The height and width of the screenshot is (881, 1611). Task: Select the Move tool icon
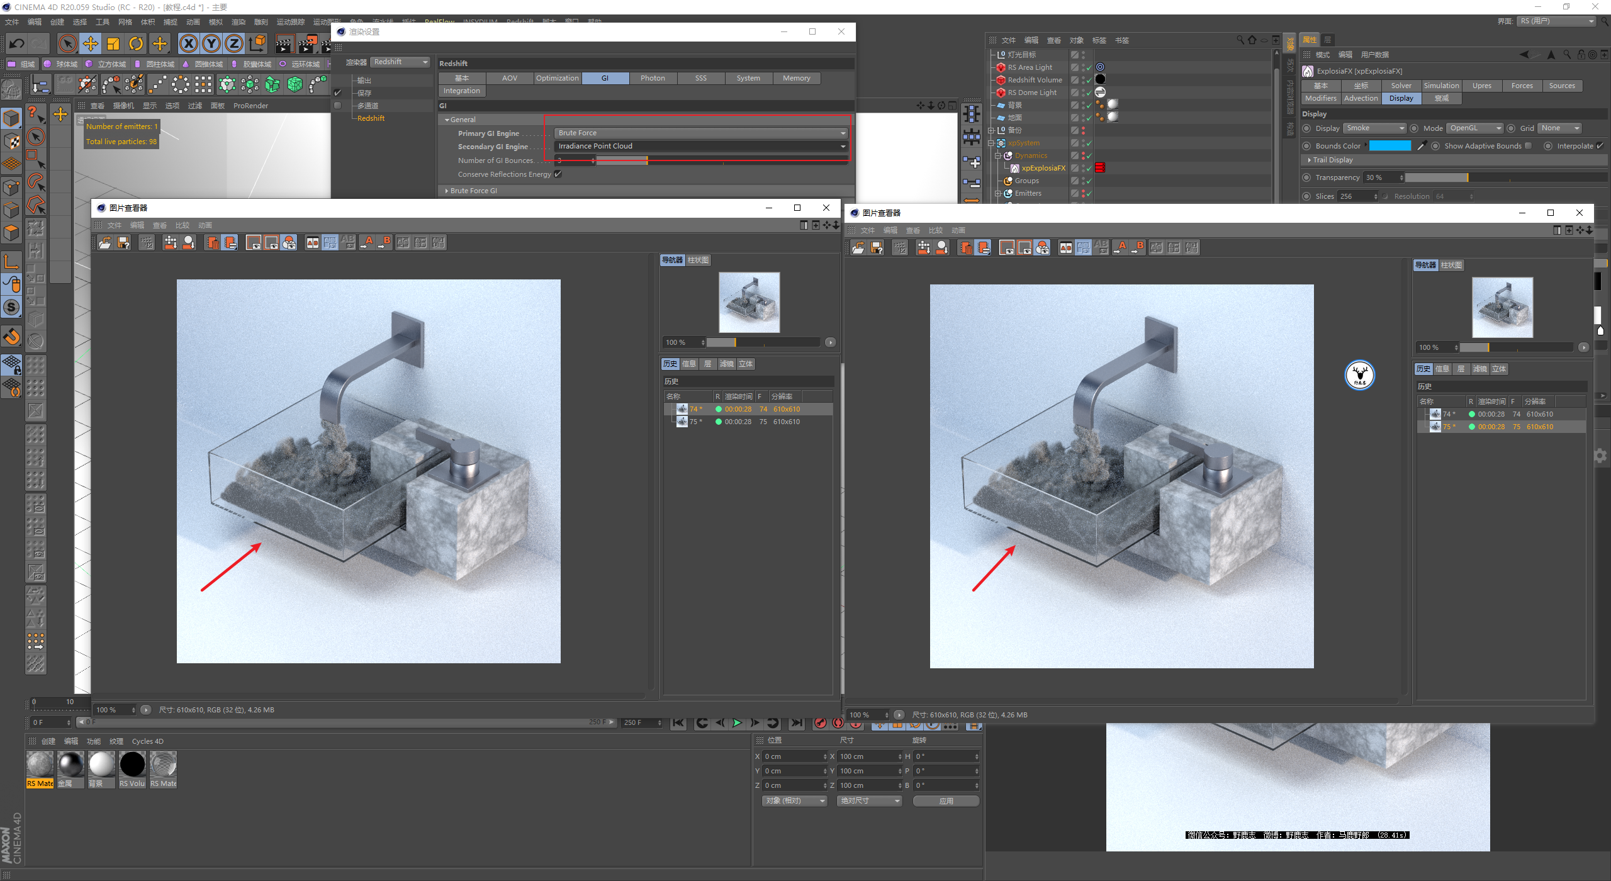tap(91, 43)
